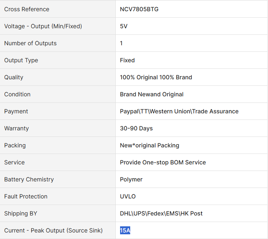Click the DHL\UPS\Fedex\EMS\HK Post value
This screenshot has height=239, width=268.
click(161, 213)
